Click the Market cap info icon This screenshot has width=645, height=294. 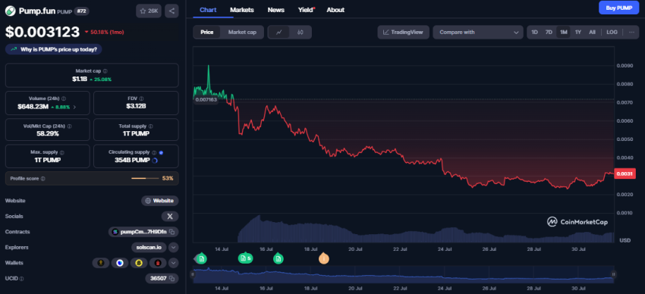point(105,71)
